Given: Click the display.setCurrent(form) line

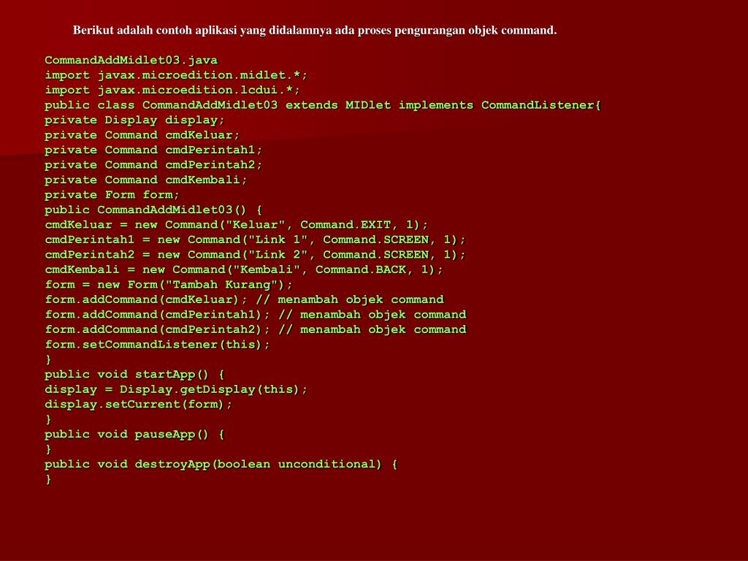Looking at the screenshot, I should pyautogui.click(x=138, y=405).
